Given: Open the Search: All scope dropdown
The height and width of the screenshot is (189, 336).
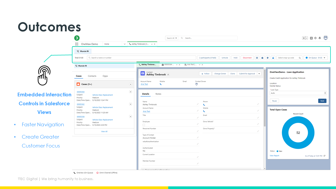Looking at the screenshot, I should (172, 38).
